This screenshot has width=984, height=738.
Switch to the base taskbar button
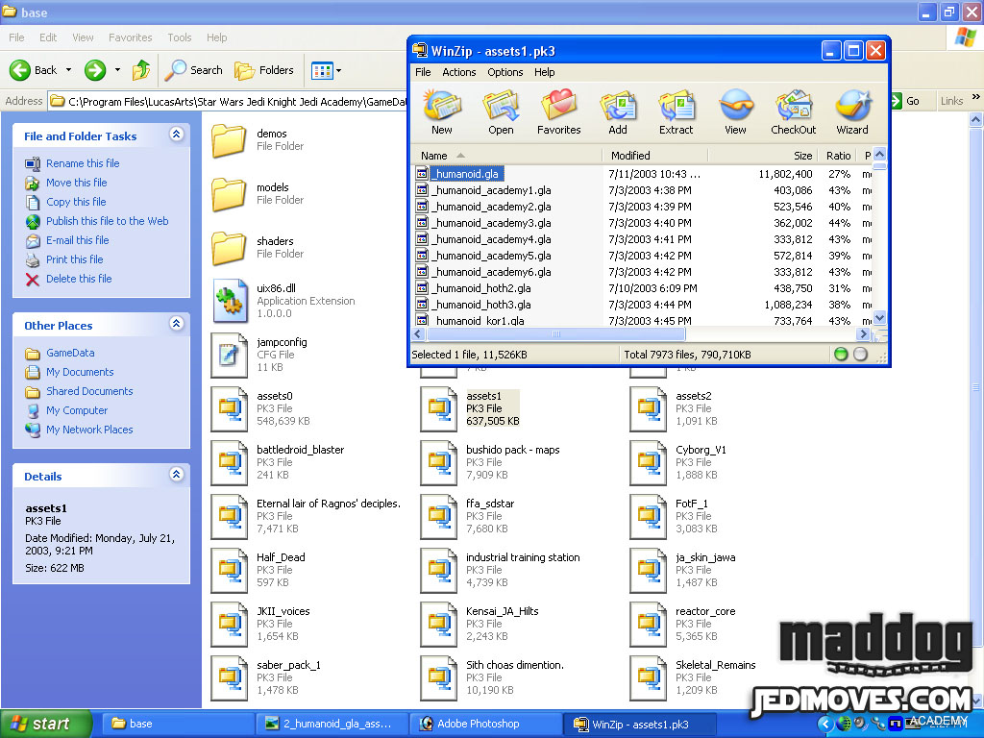pyautogui.click(x=177, y=724)
